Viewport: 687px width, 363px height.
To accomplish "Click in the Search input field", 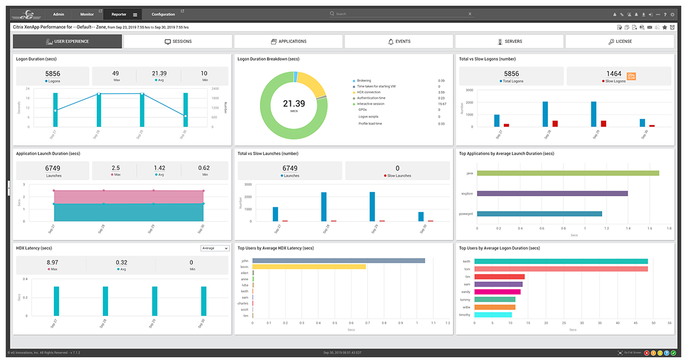I will click(401, 14).
